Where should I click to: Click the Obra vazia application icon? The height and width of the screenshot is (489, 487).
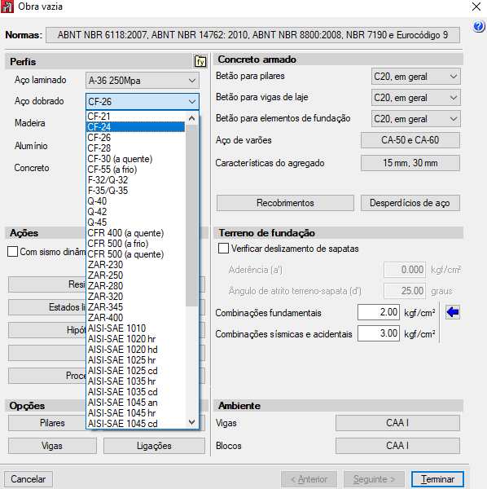7,7
